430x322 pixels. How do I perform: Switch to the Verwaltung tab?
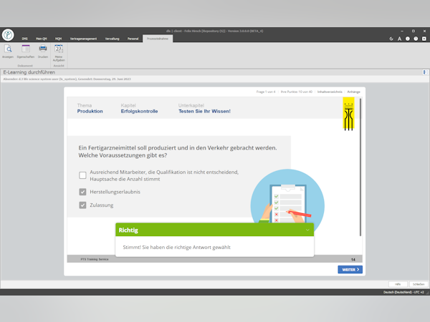113,39
